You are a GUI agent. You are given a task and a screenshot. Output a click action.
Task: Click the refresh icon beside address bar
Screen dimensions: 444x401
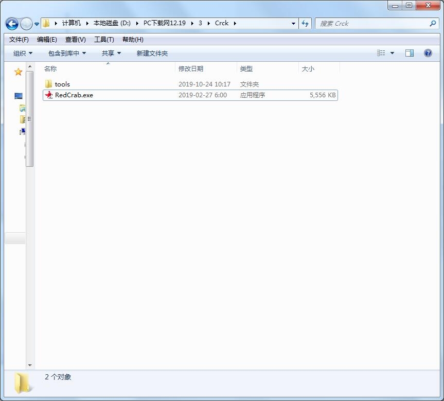(305, 23)
